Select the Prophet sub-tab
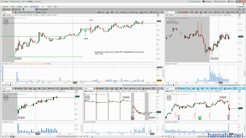The image size is (246, 138). (16, 9)
